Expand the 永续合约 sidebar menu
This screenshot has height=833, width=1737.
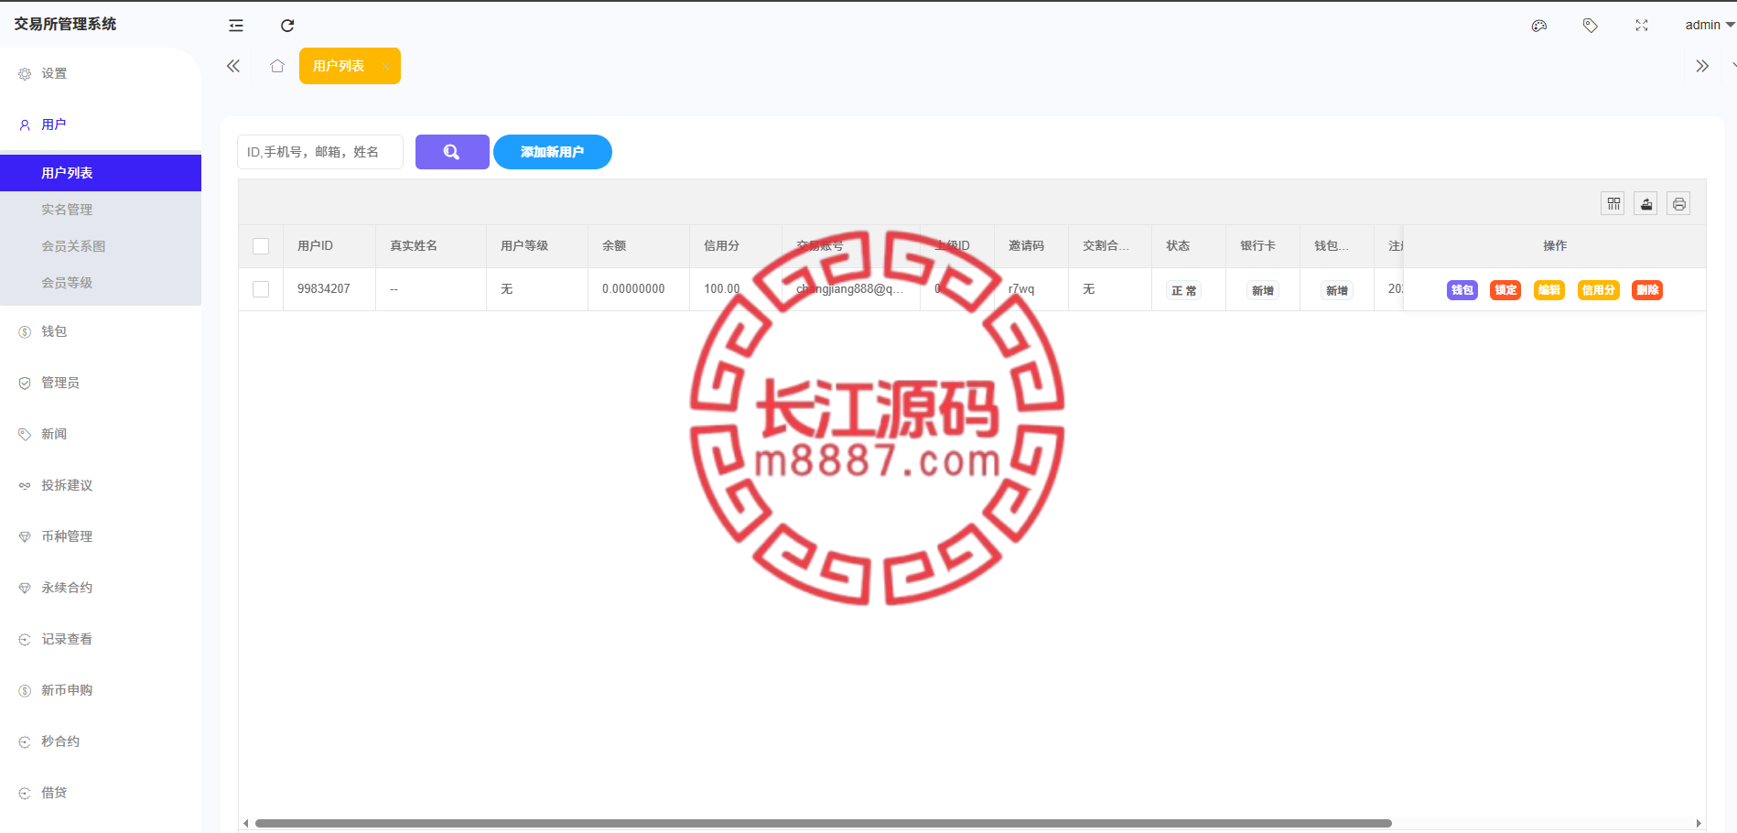click(101, 588)
